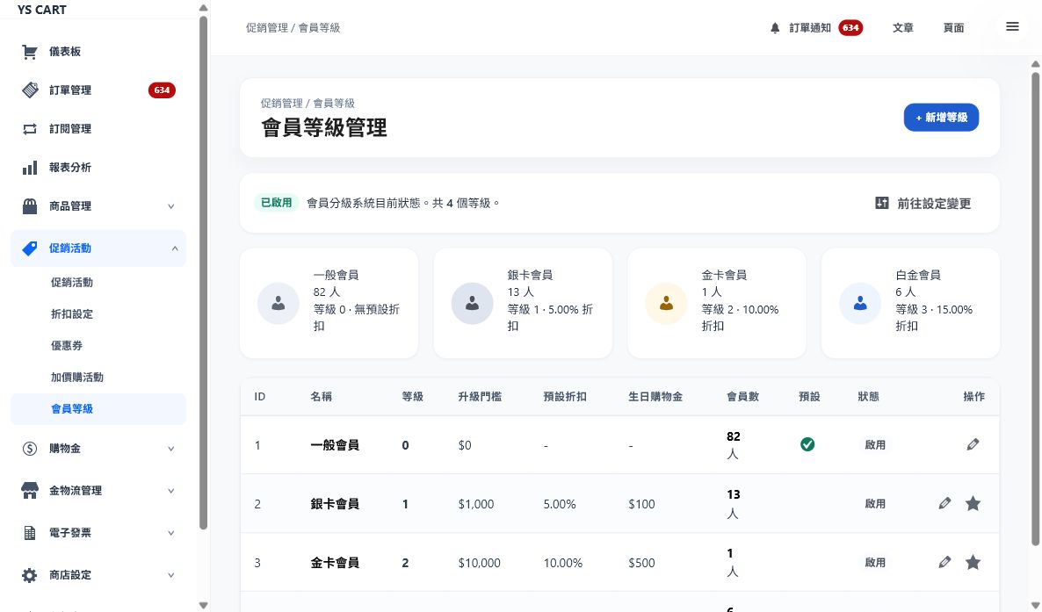Collapse the 促銷活動 chevron
The image size is (1042, 612).
tap(175, 248)
